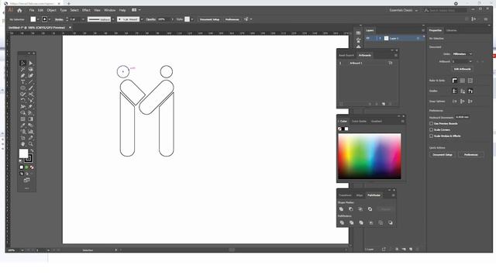Select the Rotate tool
Screen dimensions: 496x279
[x=22, y=100]
